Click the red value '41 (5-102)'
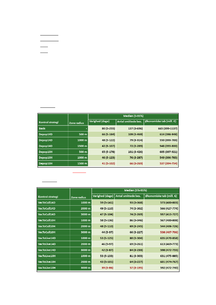The image size is (216, 305). click(108, 164)
